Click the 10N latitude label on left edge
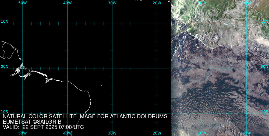This screenshot has height=136, width=269. [5, 21]
